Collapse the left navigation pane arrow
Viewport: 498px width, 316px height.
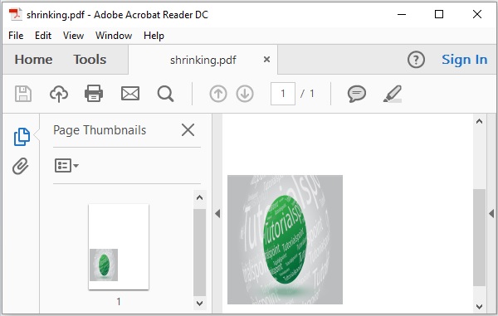(217, 213)
